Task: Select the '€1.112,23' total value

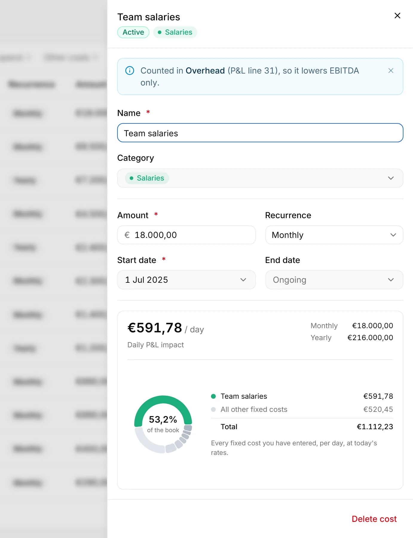Action: [375, 427]
